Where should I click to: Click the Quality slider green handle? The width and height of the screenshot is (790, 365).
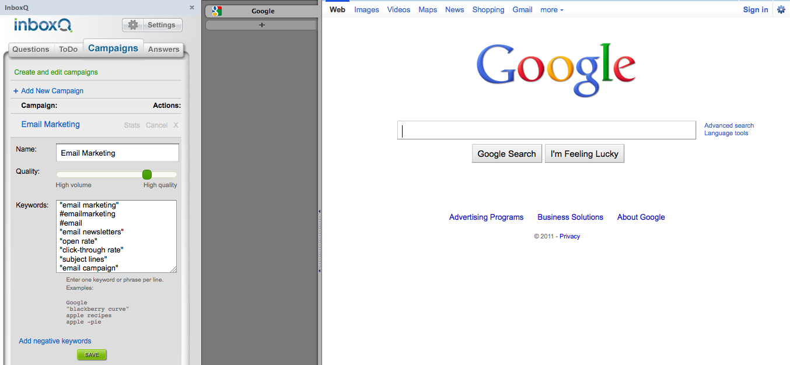147,174
